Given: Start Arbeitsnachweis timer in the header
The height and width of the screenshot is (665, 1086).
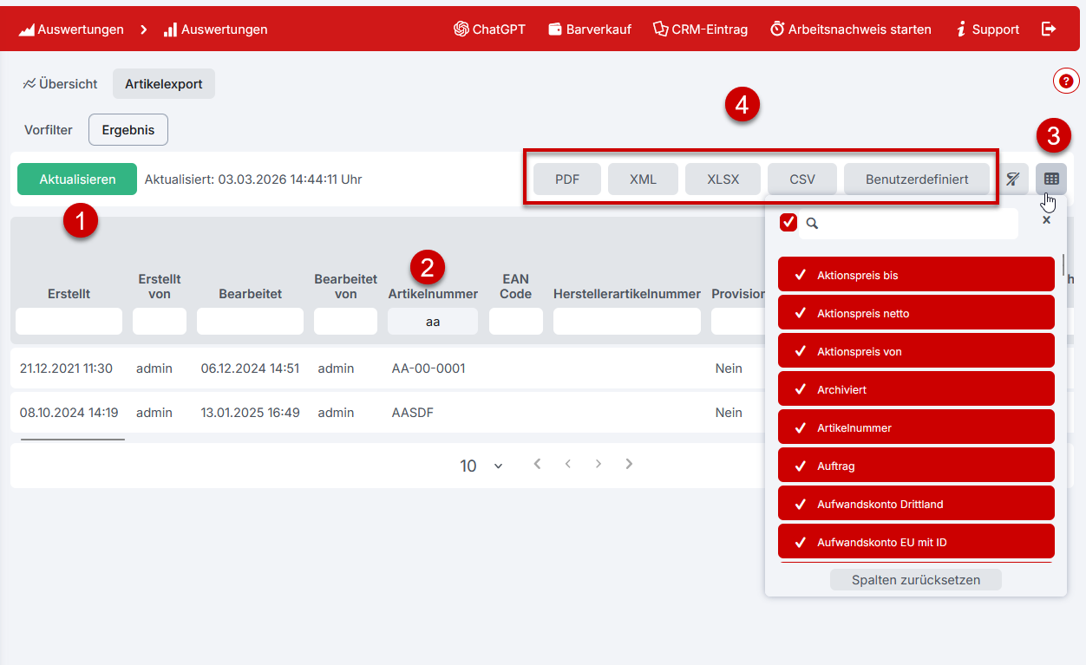Looking at the screenshot, I should [x=850, y=29].
